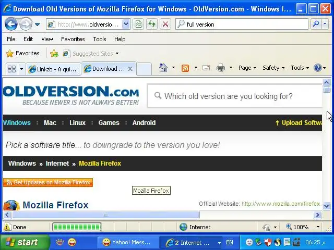This screenshot has height=250, width=334.
Task: Click the vertical scroll down arrow
Action: coord(326,206)
